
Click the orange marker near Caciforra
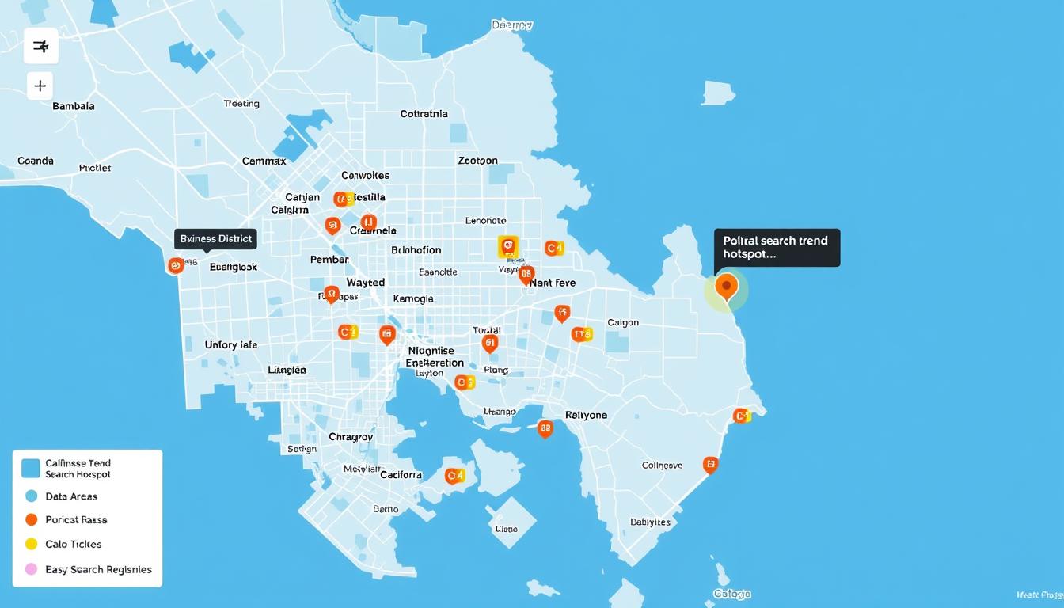coord(455,475)
